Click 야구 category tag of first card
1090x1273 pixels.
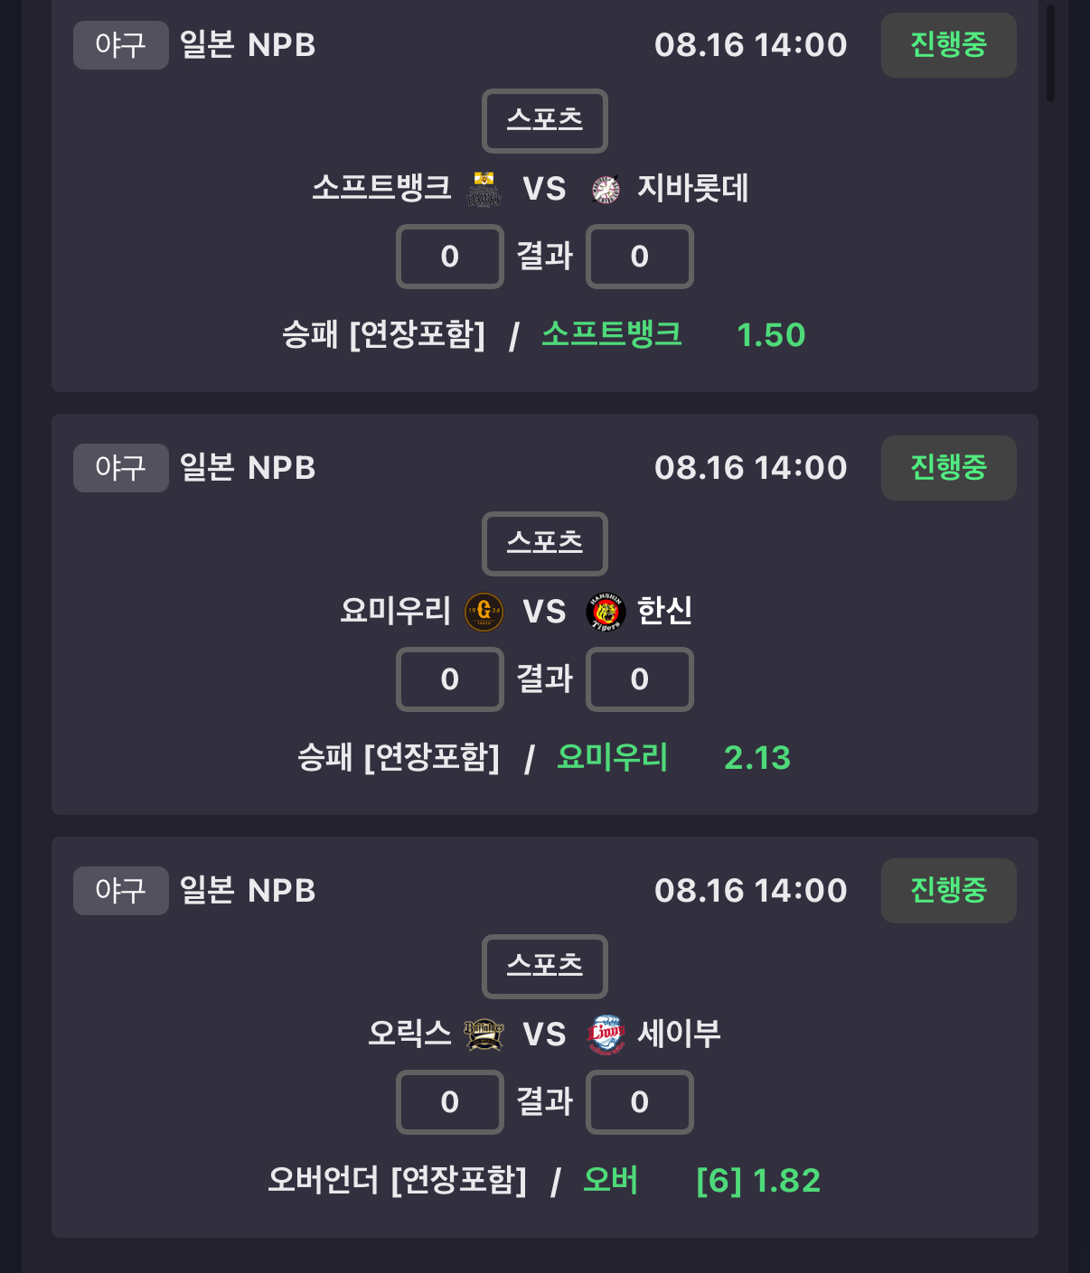(x=121, y=45)
